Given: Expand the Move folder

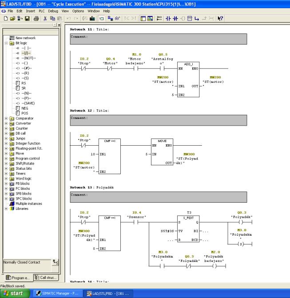Looking at the screenshot, I should tap(6, 154).
